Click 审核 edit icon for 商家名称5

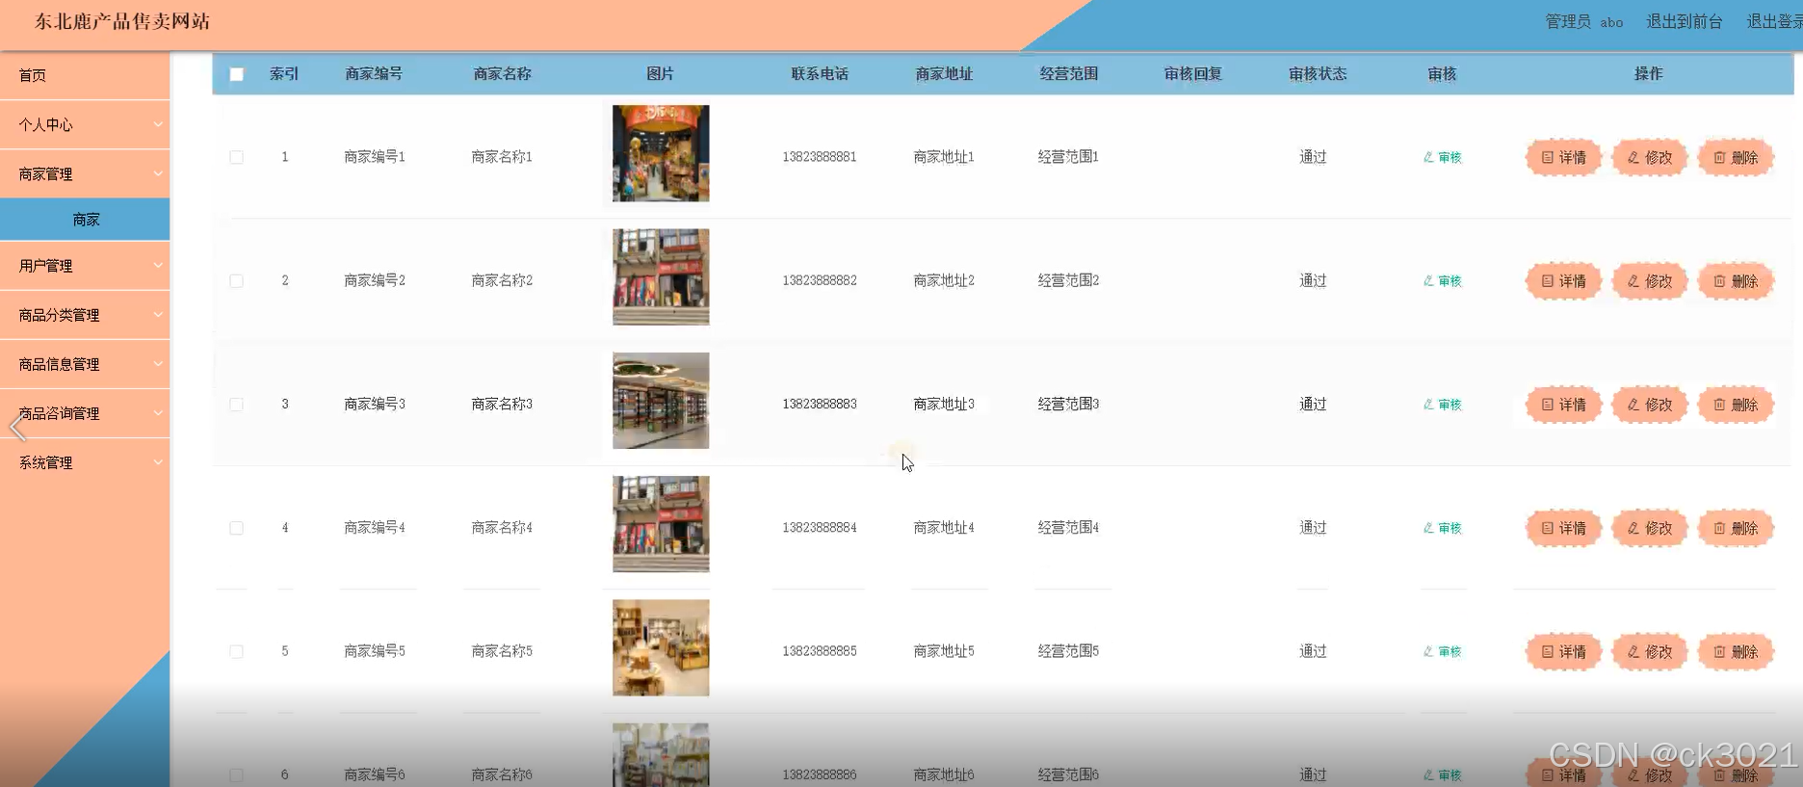pyautogui.click(x=1428, y=652)
